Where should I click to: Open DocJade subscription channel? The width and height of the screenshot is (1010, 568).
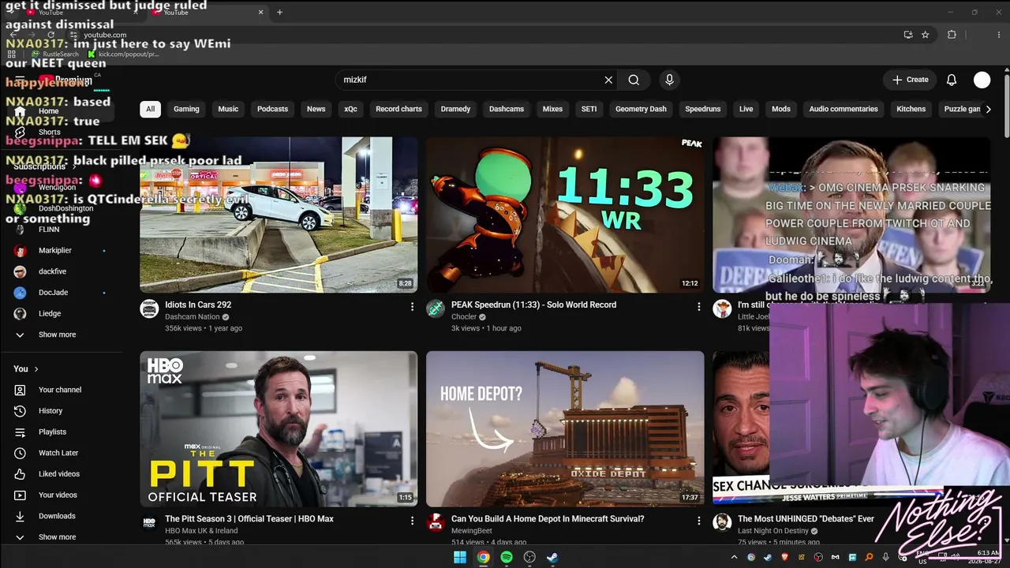(62, 293)
